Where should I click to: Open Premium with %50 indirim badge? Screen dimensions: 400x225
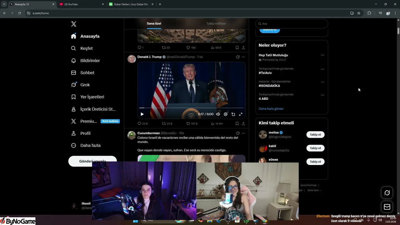pos(95,121)
